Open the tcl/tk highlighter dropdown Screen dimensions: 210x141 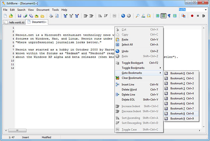pyautogui.click(x=206, y=10)
